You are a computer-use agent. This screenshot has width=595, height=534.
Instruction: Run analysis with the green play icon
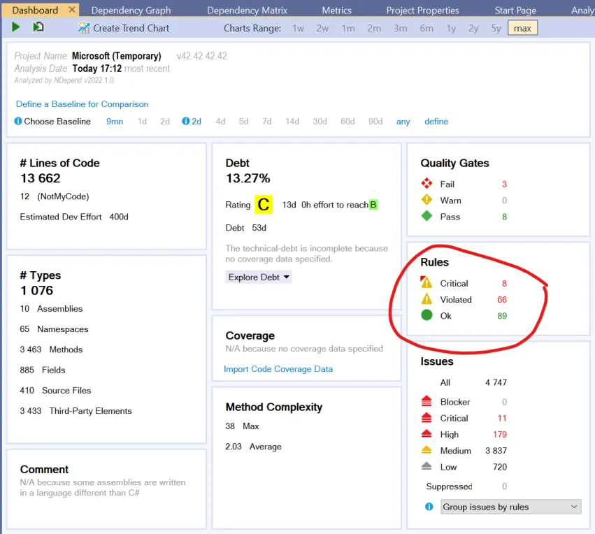pos(15,27)
